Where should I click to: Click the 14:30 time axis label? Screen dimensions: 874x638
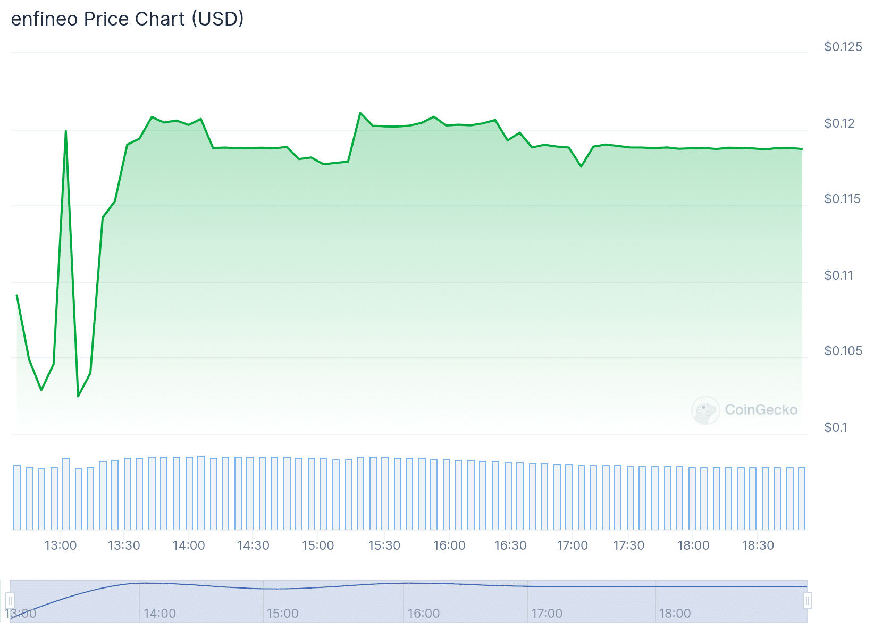(x=253, y=545)
